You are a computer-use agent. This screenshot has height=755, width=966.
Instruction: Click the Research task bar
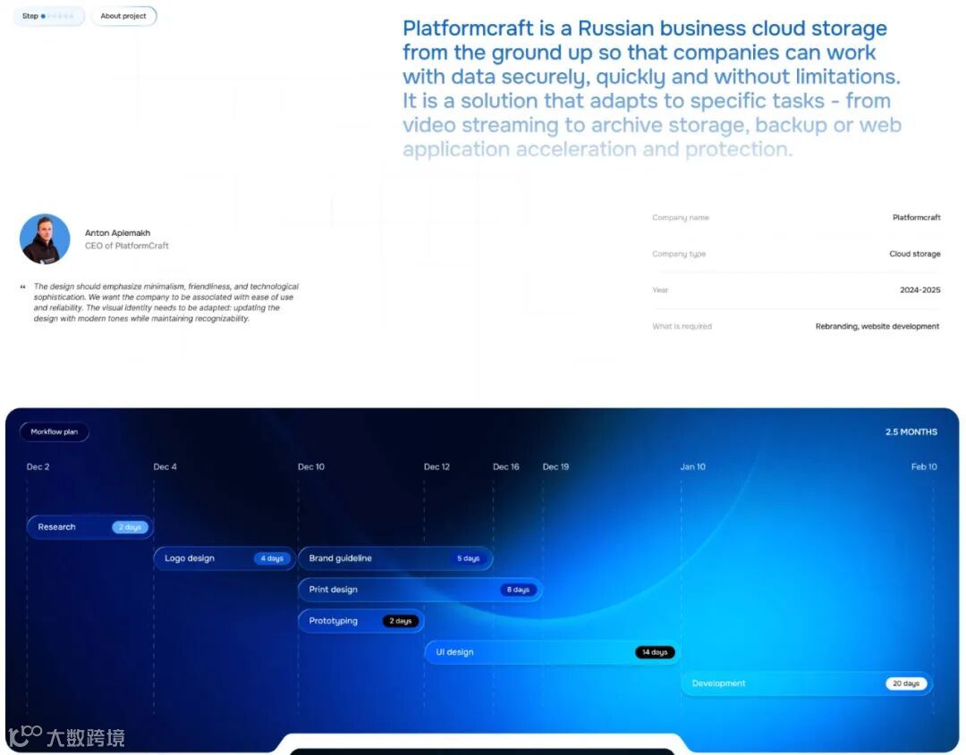90,527
